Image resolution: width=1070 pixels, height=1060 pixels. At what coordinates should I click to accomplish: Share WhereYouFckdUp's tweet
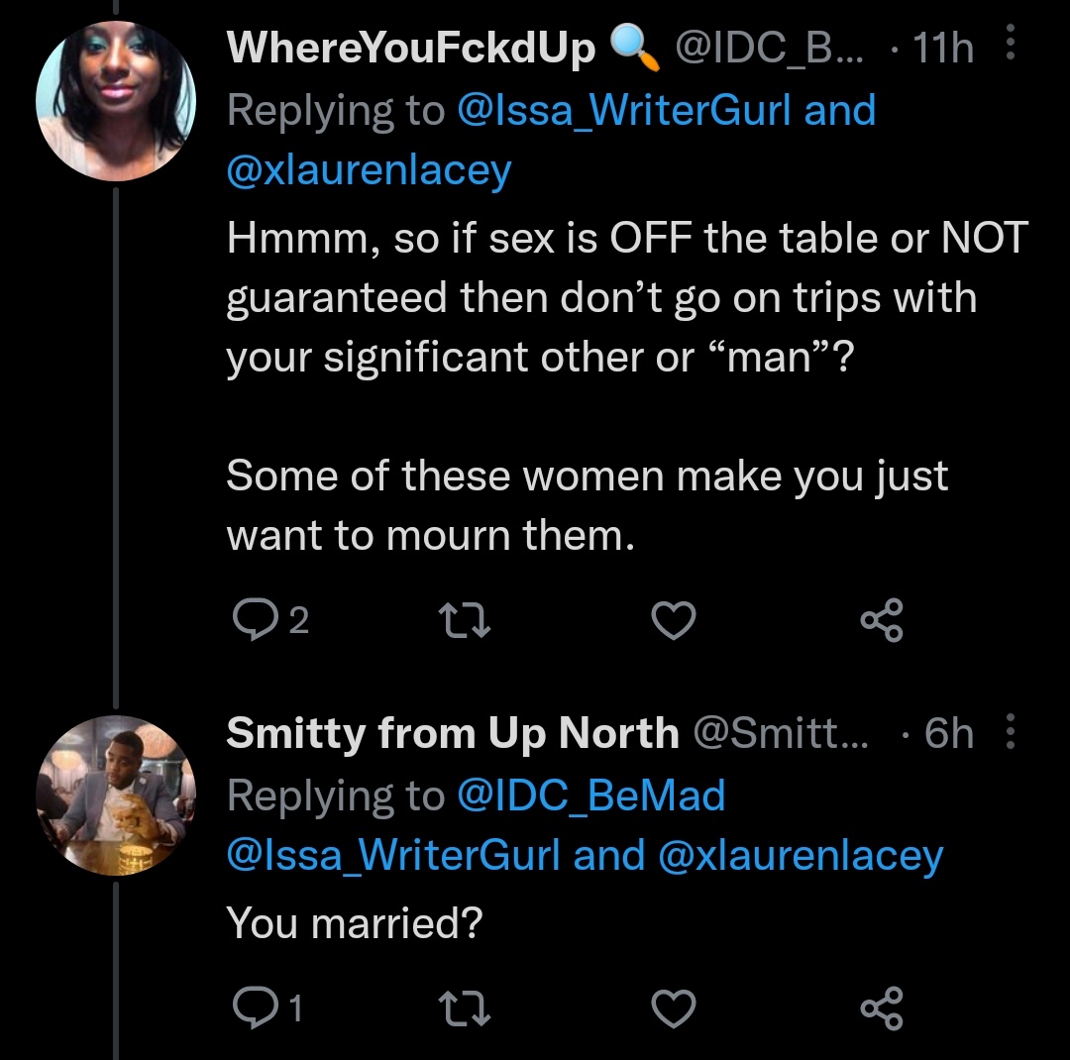tap(882, 621)
